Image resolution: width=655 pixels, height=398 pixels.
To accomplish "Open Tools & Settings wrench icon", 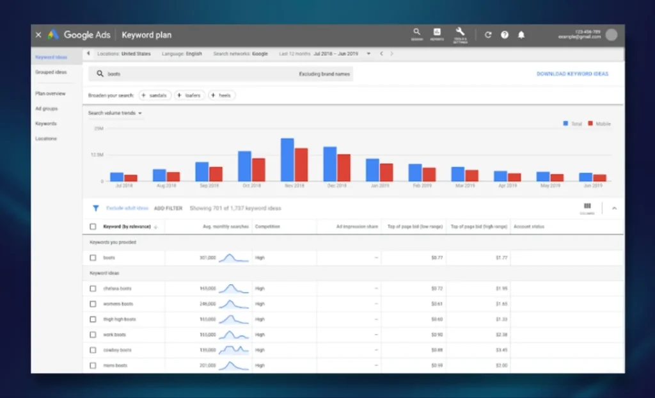I will [460, 33].
